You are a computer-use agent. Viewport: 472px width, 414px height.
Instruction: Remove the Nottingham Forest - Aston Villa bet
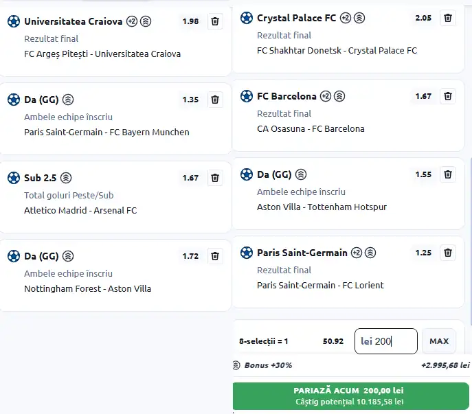(x=215, y=256)
